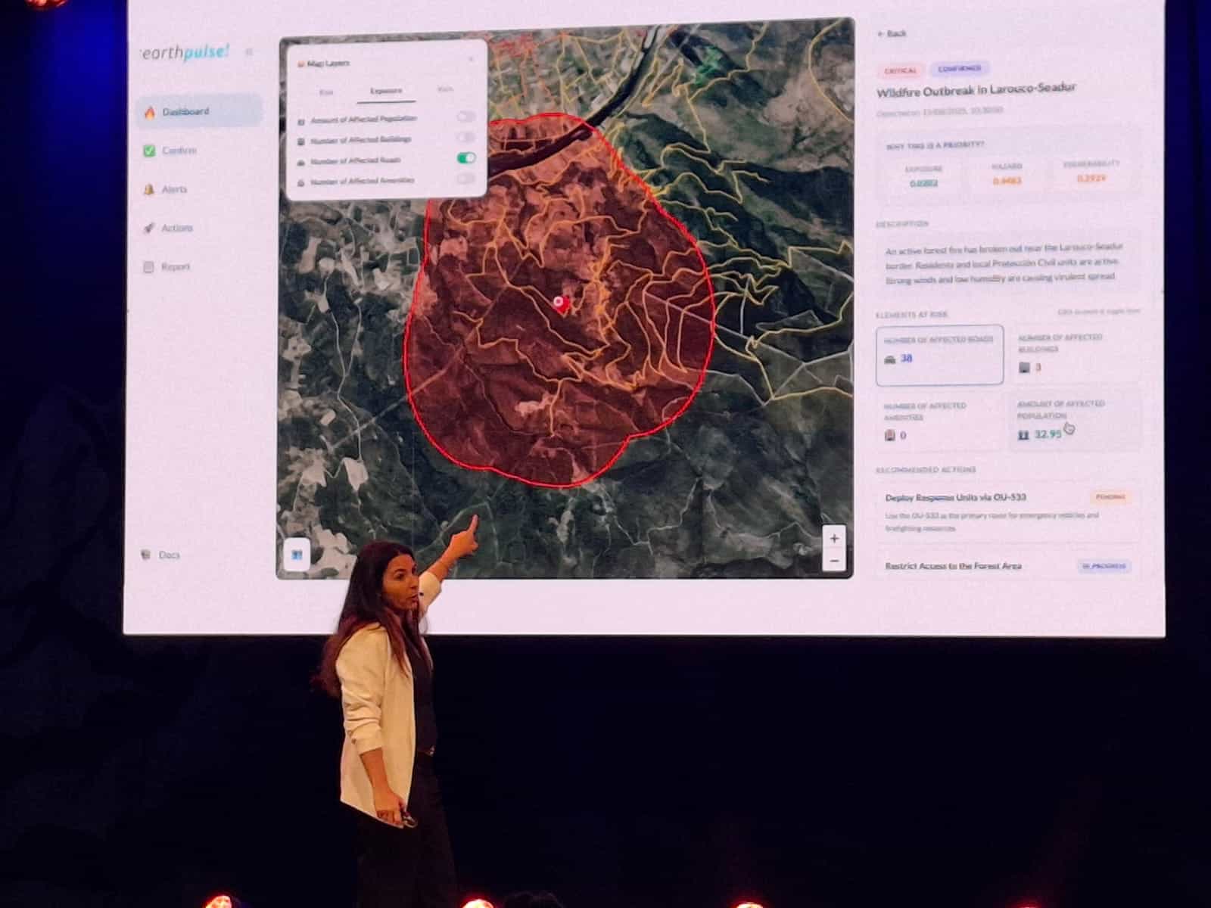Toggle Amount of Affected Population layer

click(465, 117)
